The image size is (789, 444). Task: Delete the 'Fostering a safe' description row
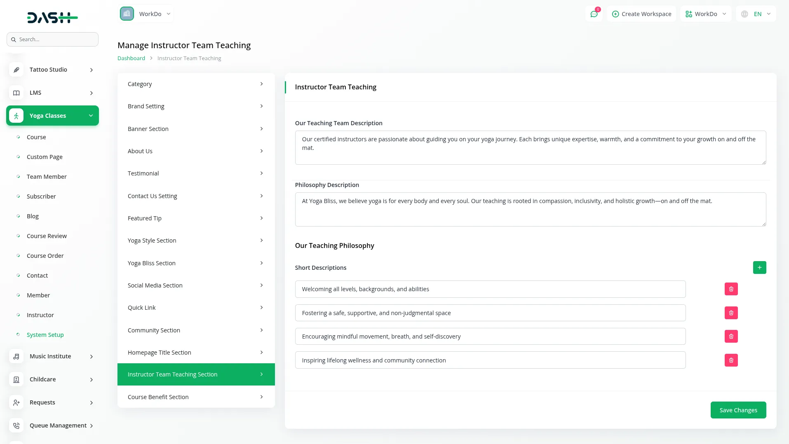(731, 313)
